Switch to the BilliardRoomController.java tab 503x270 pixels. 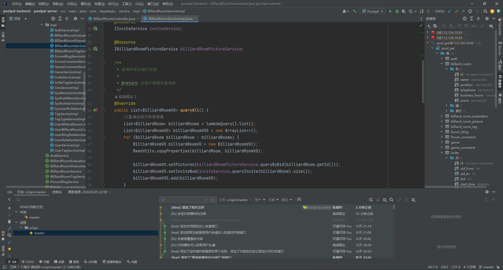114,18
